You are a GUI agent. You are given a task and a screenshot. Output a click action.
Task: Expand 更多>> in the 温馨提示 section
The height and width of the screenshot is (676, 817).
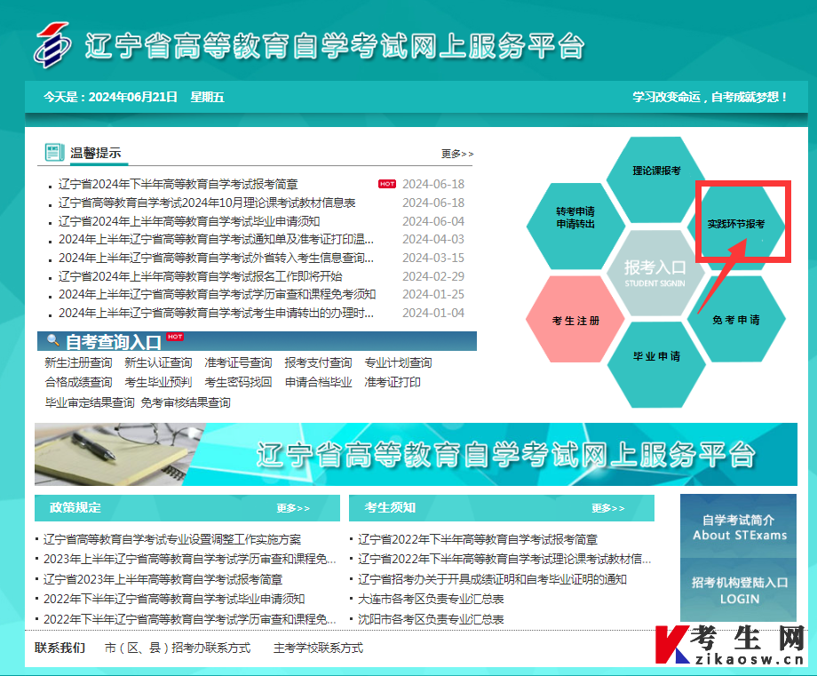tap(457, 154)
